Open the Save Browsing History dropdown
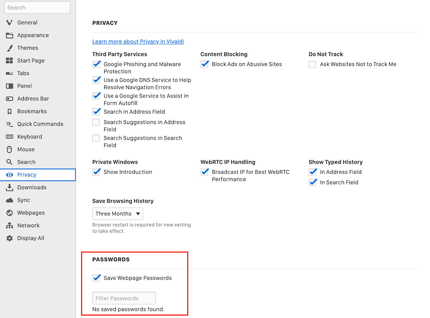 coord(118,214)
